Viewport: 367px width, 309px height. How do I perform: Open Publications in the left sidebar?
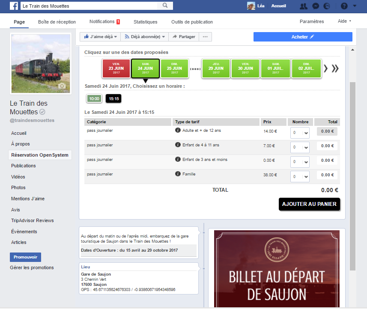[24, 166]
